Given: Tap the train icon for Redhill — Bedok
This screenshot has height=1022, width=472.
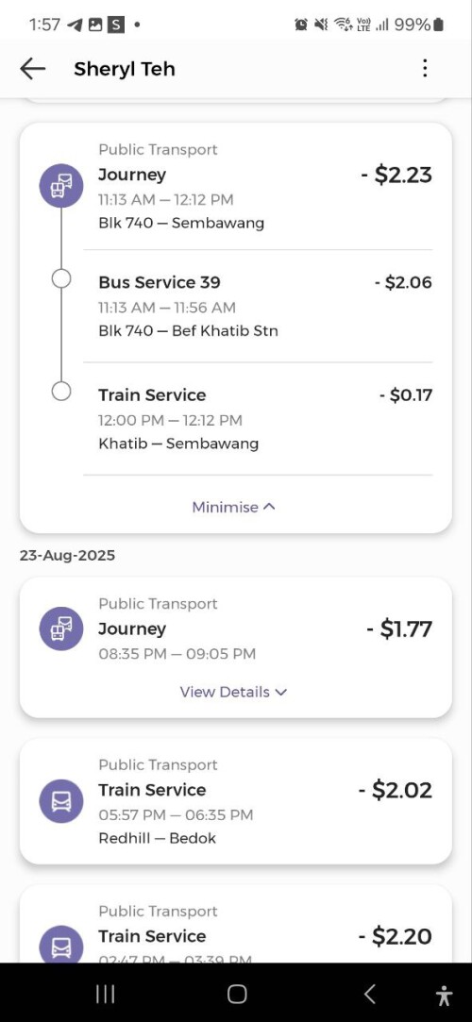Looking at the screenshot, I should point(61,801).
